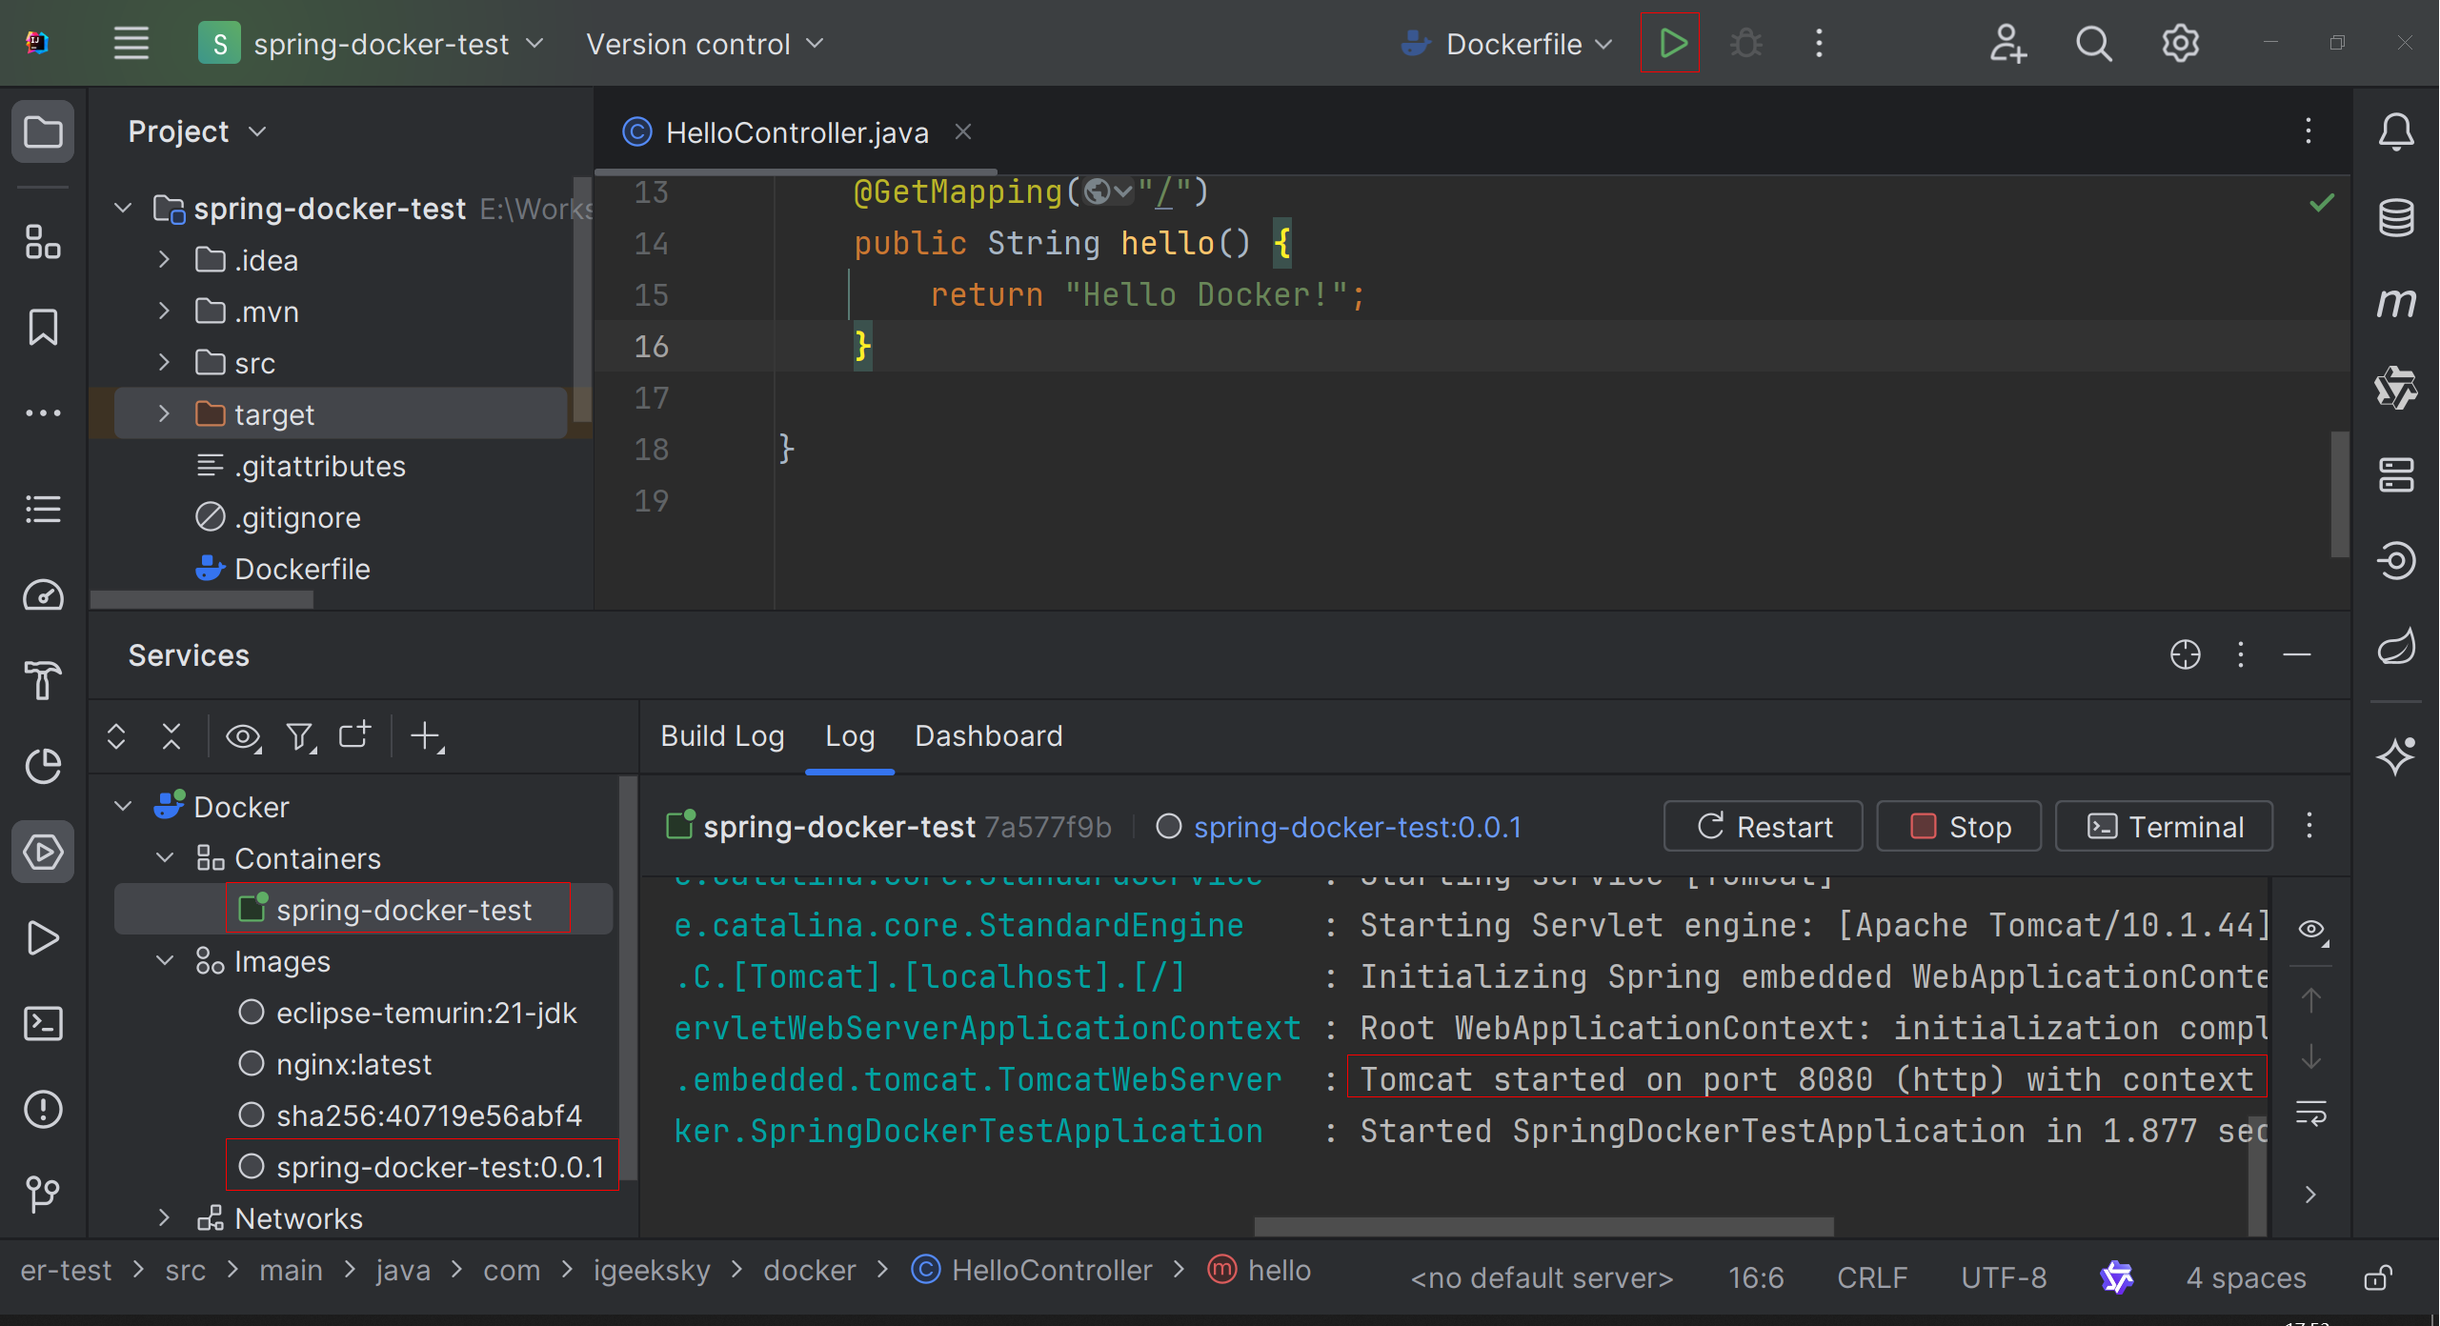Switch to the Dashboard tab
The width and height of the screenshot is (2440, 1326).
pyautogui.click(x=988, y=736)
